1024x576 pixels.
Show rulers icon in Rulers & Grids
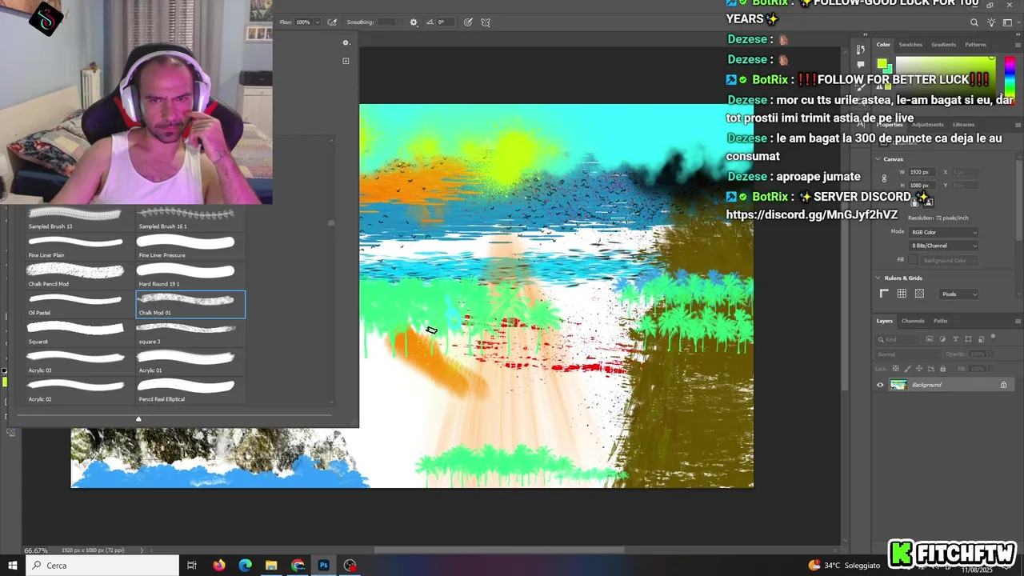tap(884, 294)
